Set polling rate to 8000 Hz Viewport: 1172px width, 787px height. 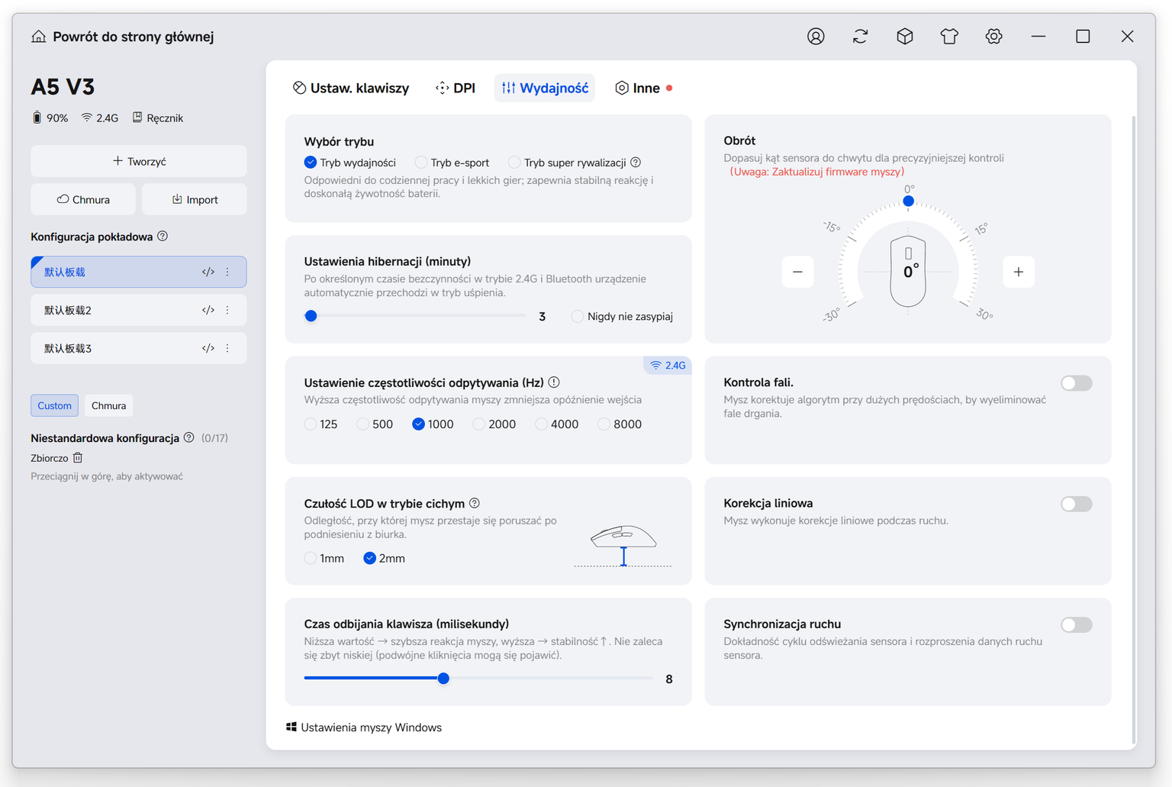coord(620,424)
